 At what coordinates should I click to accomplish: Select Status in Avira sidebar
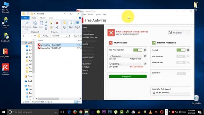tap(85, 27)
